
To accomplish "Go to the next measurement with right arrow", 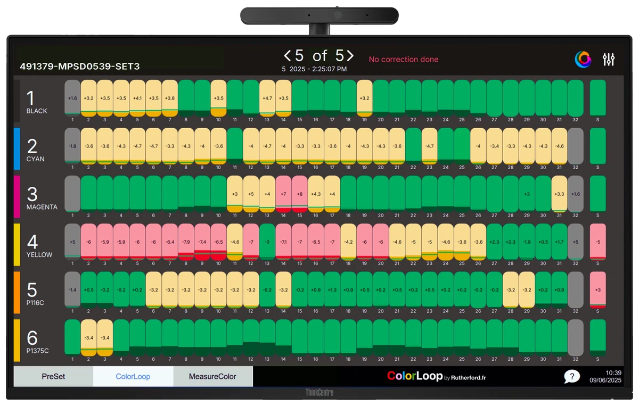I will (x=349, y=55).
